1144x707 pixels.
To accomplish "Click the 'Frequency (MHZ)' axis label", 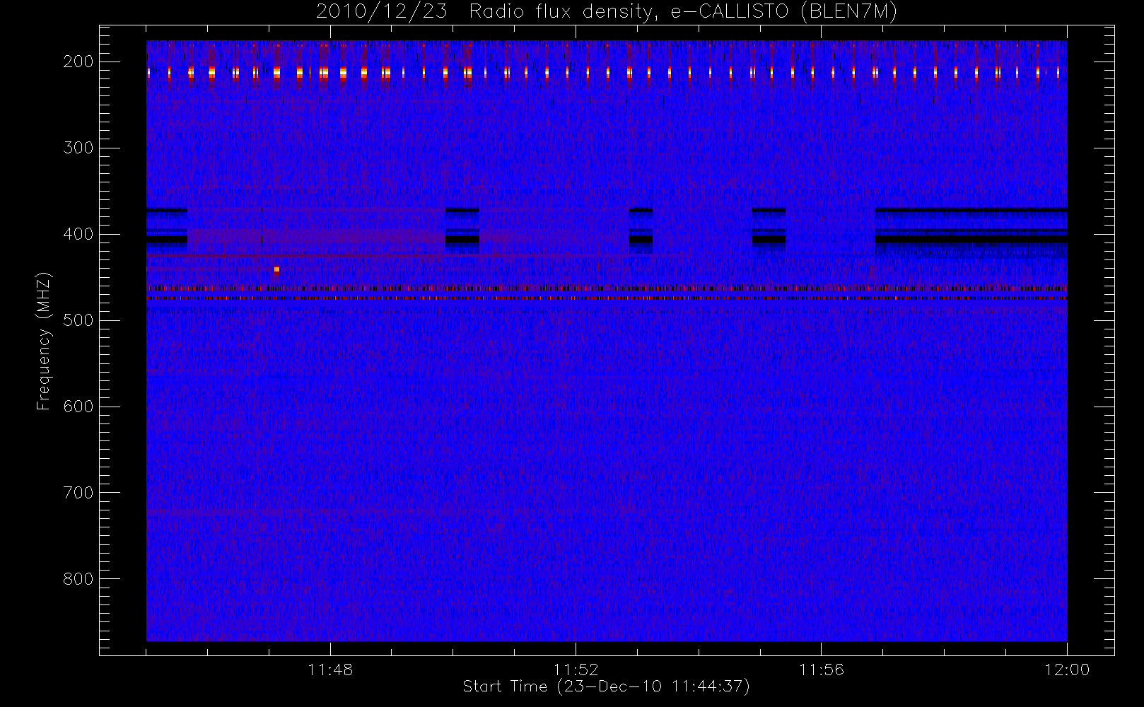I will click(x=44, y=341).
